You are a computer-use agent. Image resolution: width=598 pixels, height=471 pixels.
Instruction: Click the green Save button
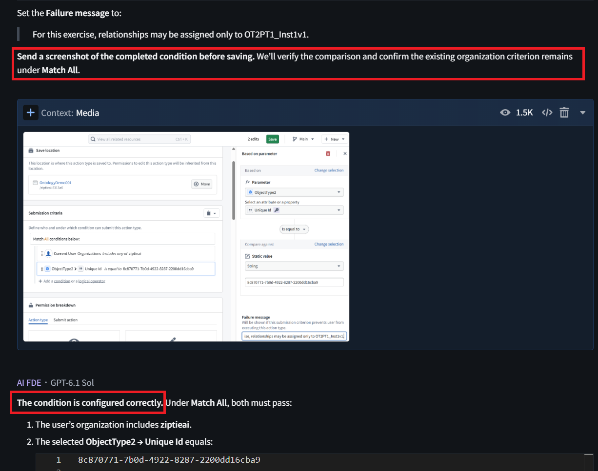pos(272,139)
